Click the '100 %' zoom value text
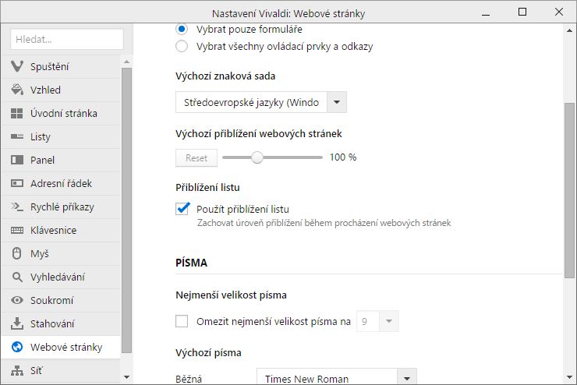 tap(343, 157)
